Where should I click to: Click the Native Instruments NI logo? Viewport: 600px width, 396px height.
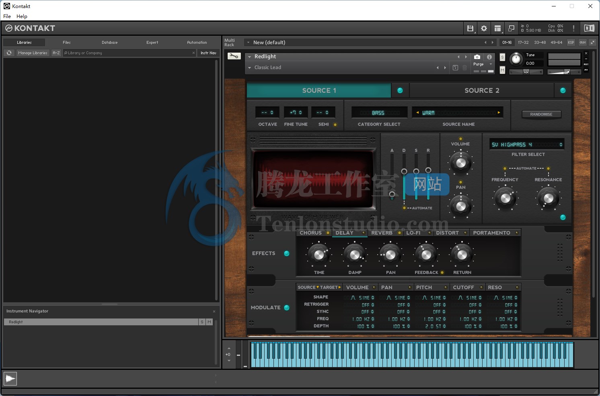(589, 28)
